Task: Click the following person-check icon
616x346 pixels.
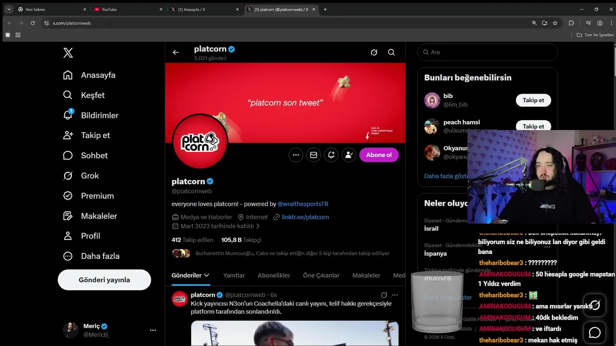Action: [x=349, y=155]
